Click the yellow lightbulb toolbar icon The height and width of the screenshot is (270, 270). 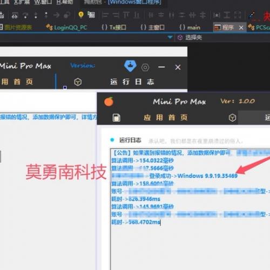pyautogui.click(x=81, y=15)
